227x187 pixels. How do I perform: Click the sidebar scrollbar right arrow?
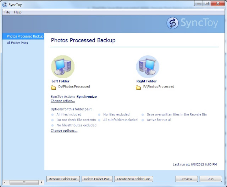[x=41, y=182]
